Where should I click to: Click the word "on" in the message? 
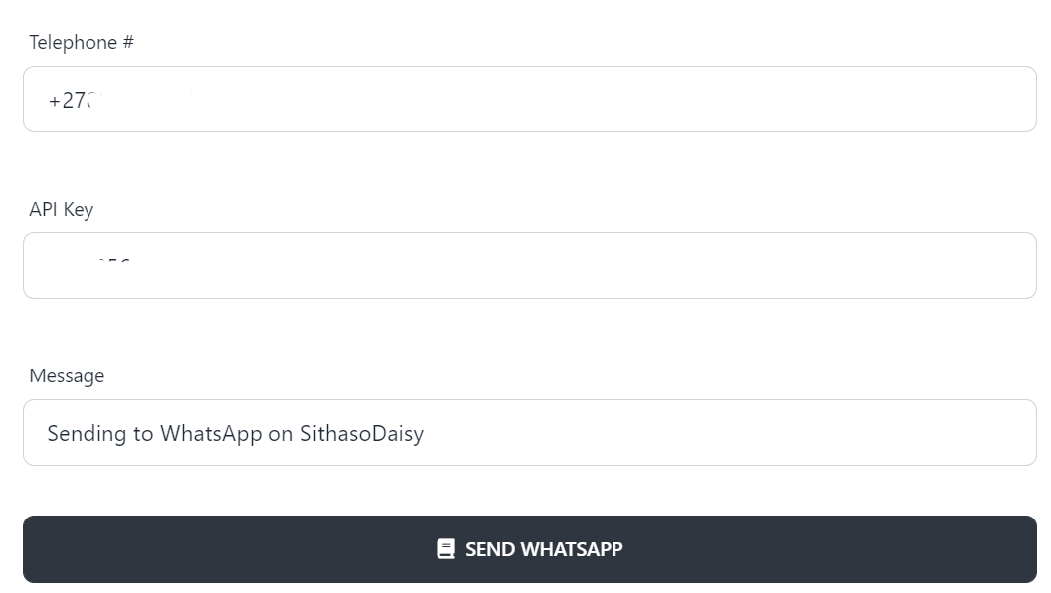pos(281,434)
